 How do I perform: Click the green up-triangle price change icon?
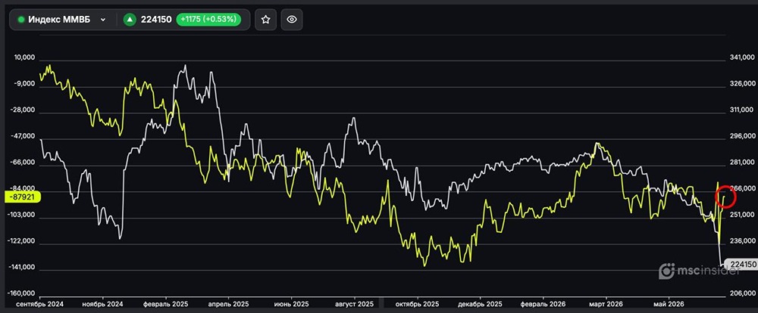tap(130, 20)
